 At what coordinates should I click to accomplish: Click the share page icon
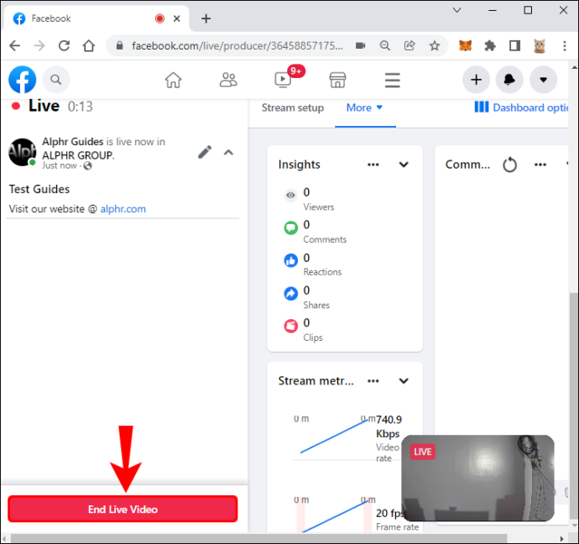point(409,46)
